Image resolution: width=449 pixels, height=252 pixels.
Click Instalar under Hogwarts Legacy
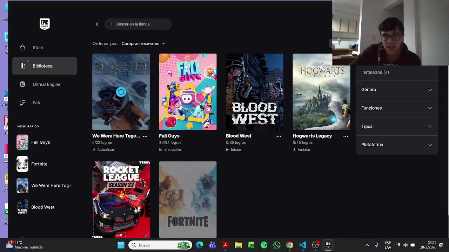point(302,149)
